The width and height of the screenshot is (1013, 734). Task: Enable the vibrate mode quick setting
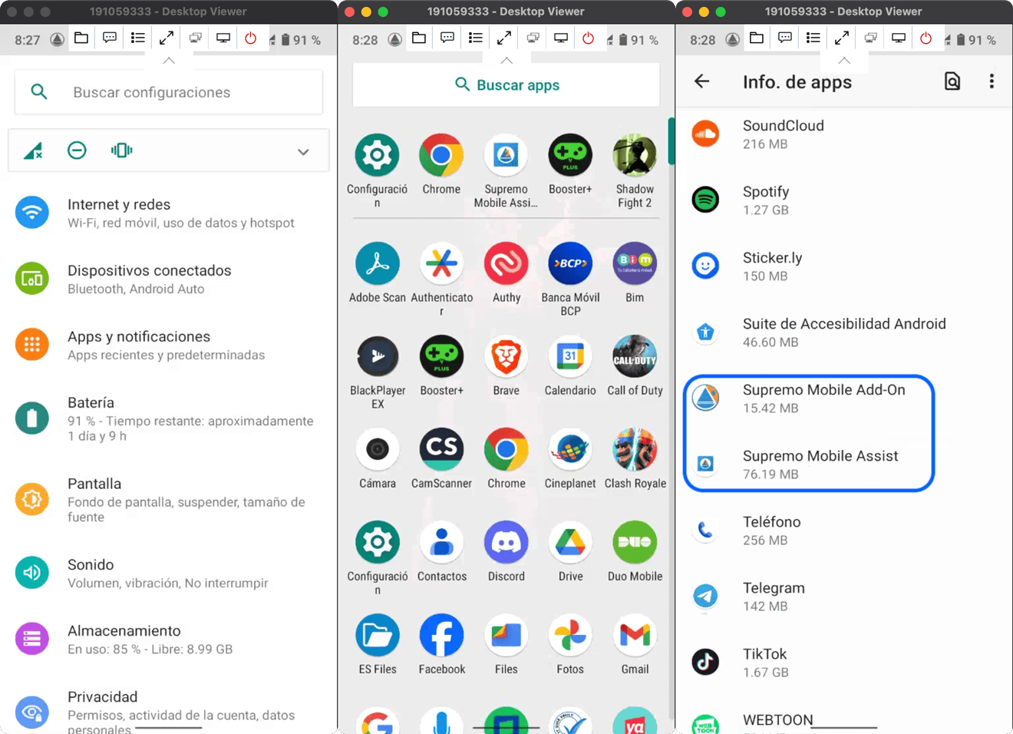tap(120, 150)
